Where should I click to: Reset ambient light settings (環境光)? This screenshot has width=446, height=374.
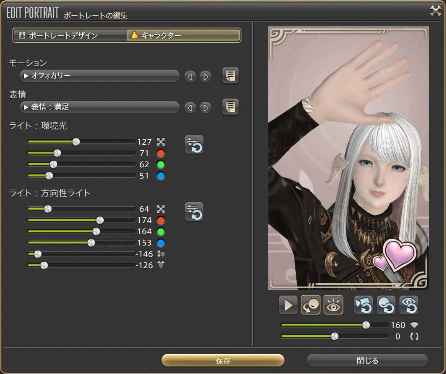pyautogui.click(x=194, y=145)
